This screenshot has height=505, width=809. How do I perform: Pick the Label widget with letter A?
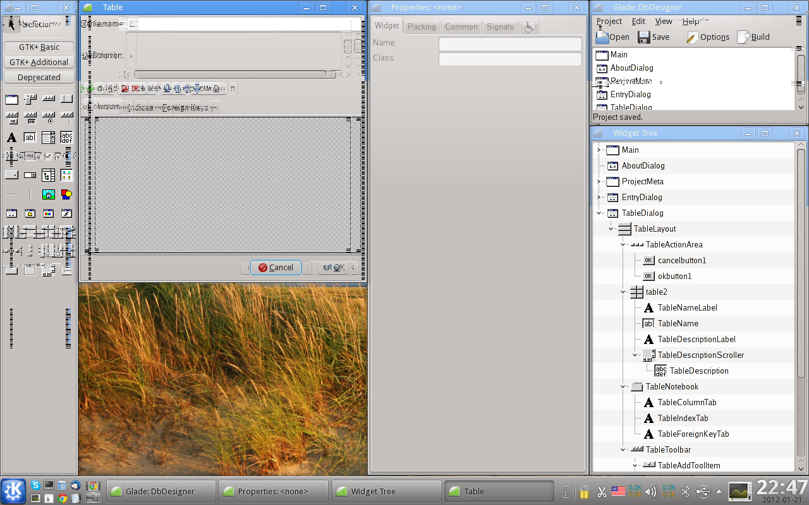[x=11, y=138]
